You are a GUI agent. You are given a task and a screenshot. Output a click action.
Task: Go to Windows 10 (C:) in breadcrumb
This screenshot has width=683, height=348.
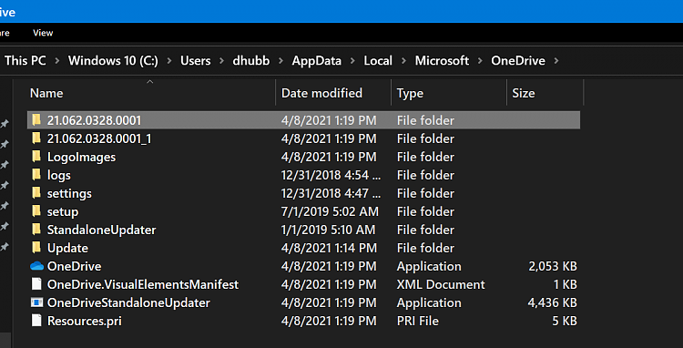tap(113, 60)
